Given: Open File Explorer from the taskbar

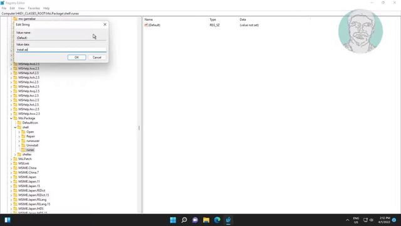Looking at the screenshot, I should [206, 220].
